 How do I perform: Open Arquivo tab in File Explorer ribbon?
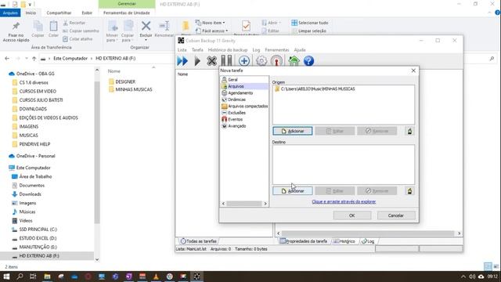10,13
